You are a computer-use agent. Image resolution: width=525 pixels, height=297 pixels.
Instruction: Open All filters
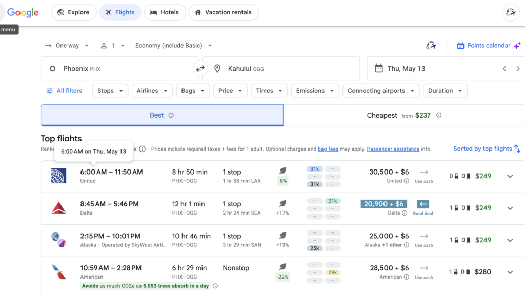(x=64, y=91)
